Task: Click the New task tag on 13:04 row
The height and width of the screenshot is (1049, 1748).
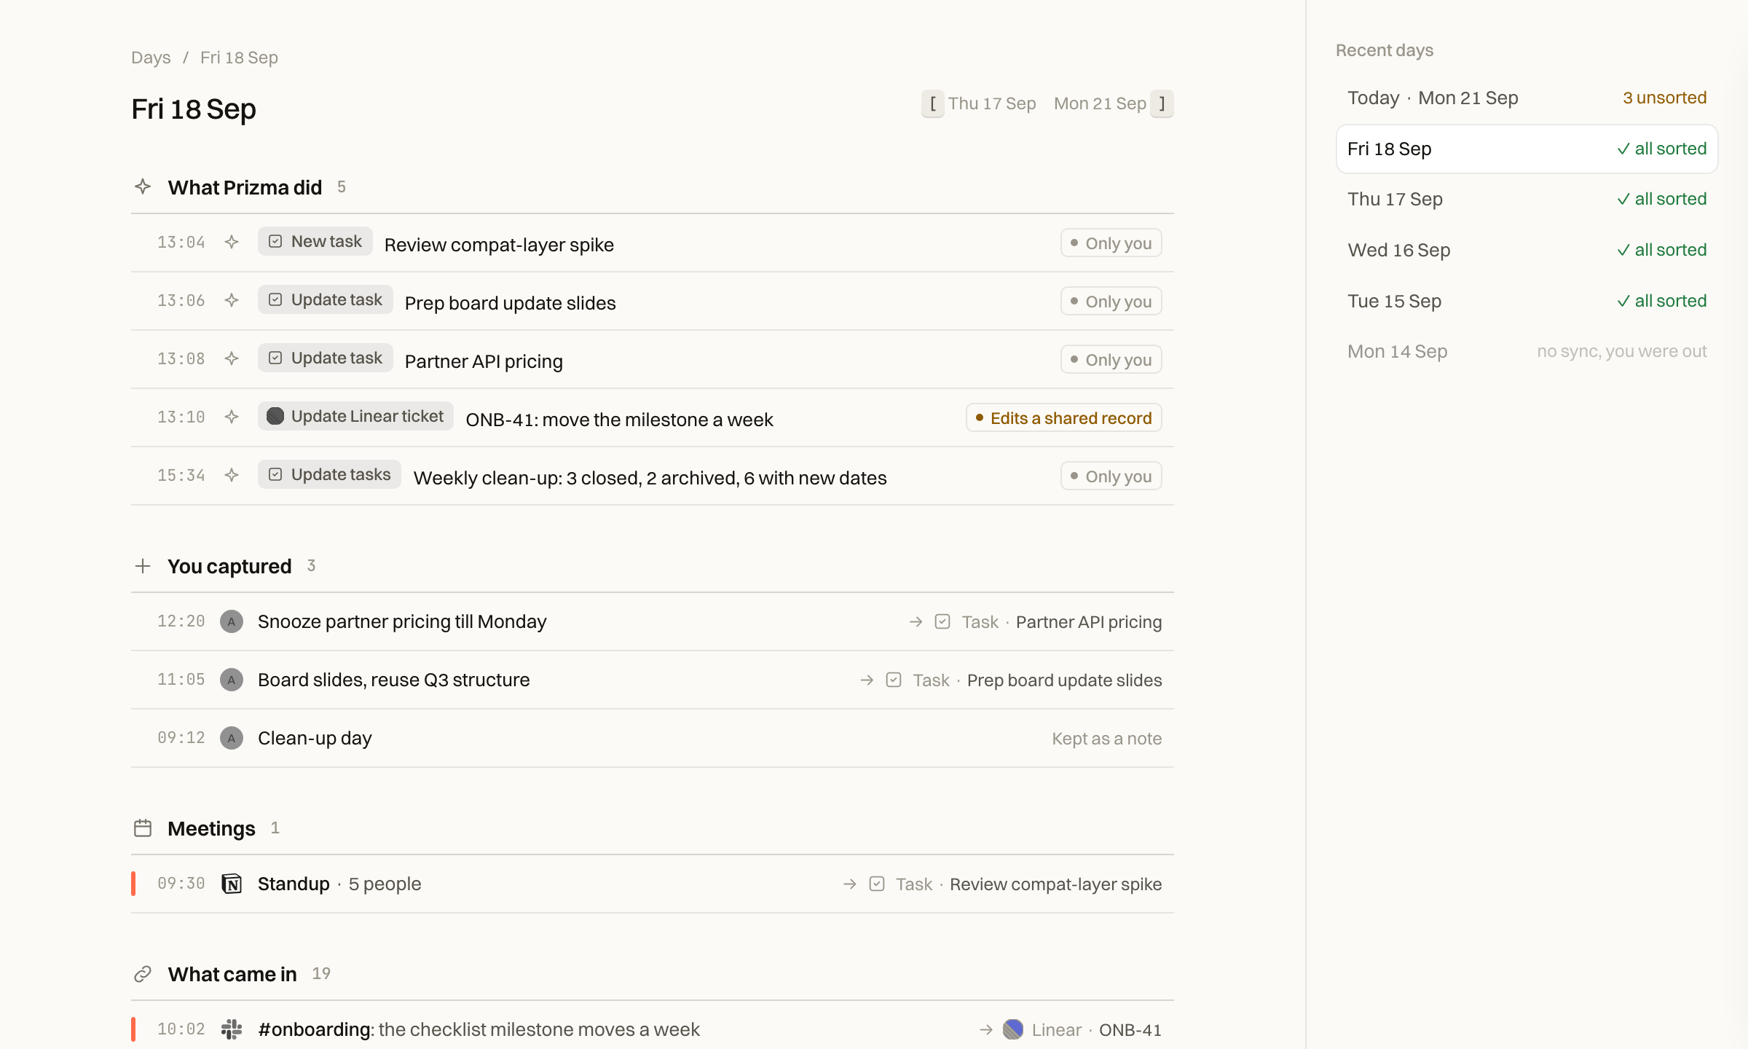Action: click(315, 241)
